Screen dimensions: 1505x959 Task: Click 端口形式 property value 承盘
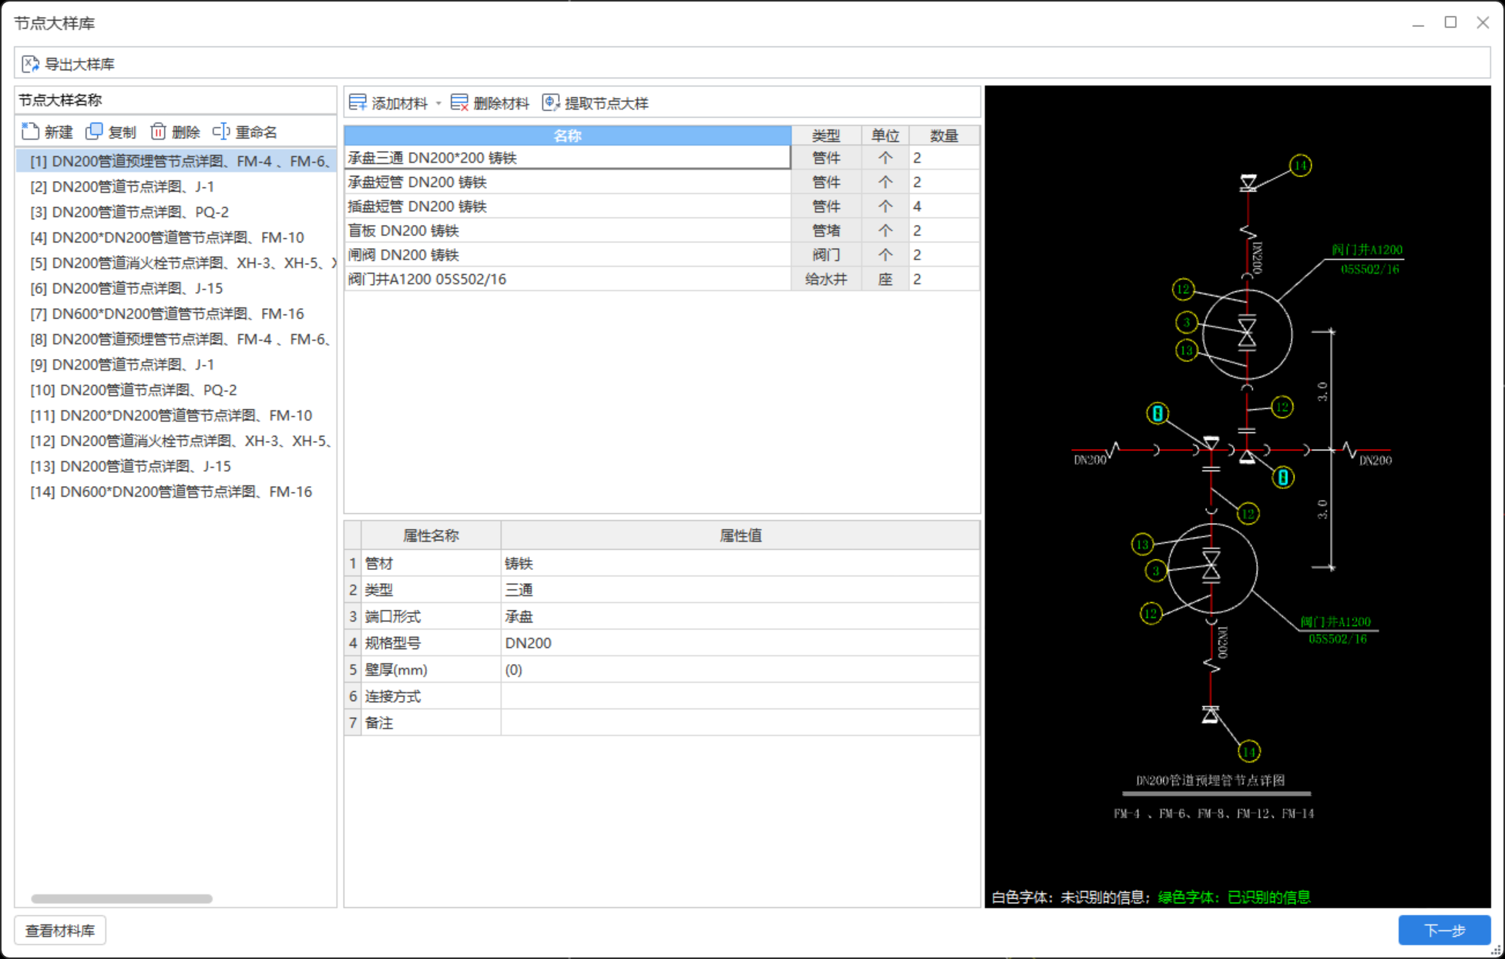[740, 617]
